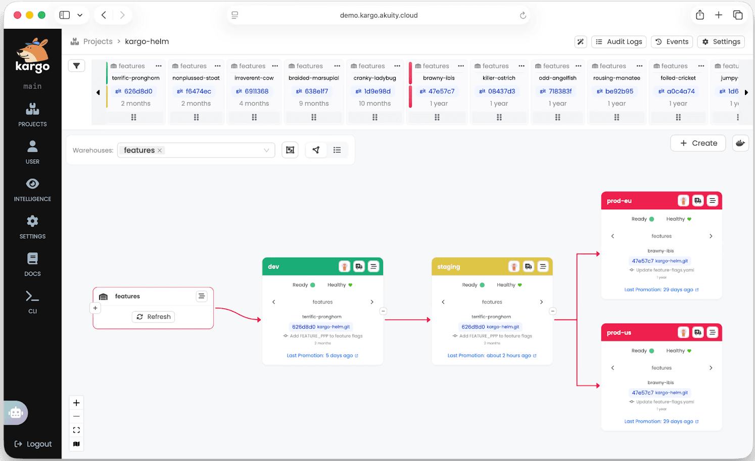755x461 pixels.
Task: Open the features warehouse details icon
Action: pyautogui.click(x=202, y=296)
